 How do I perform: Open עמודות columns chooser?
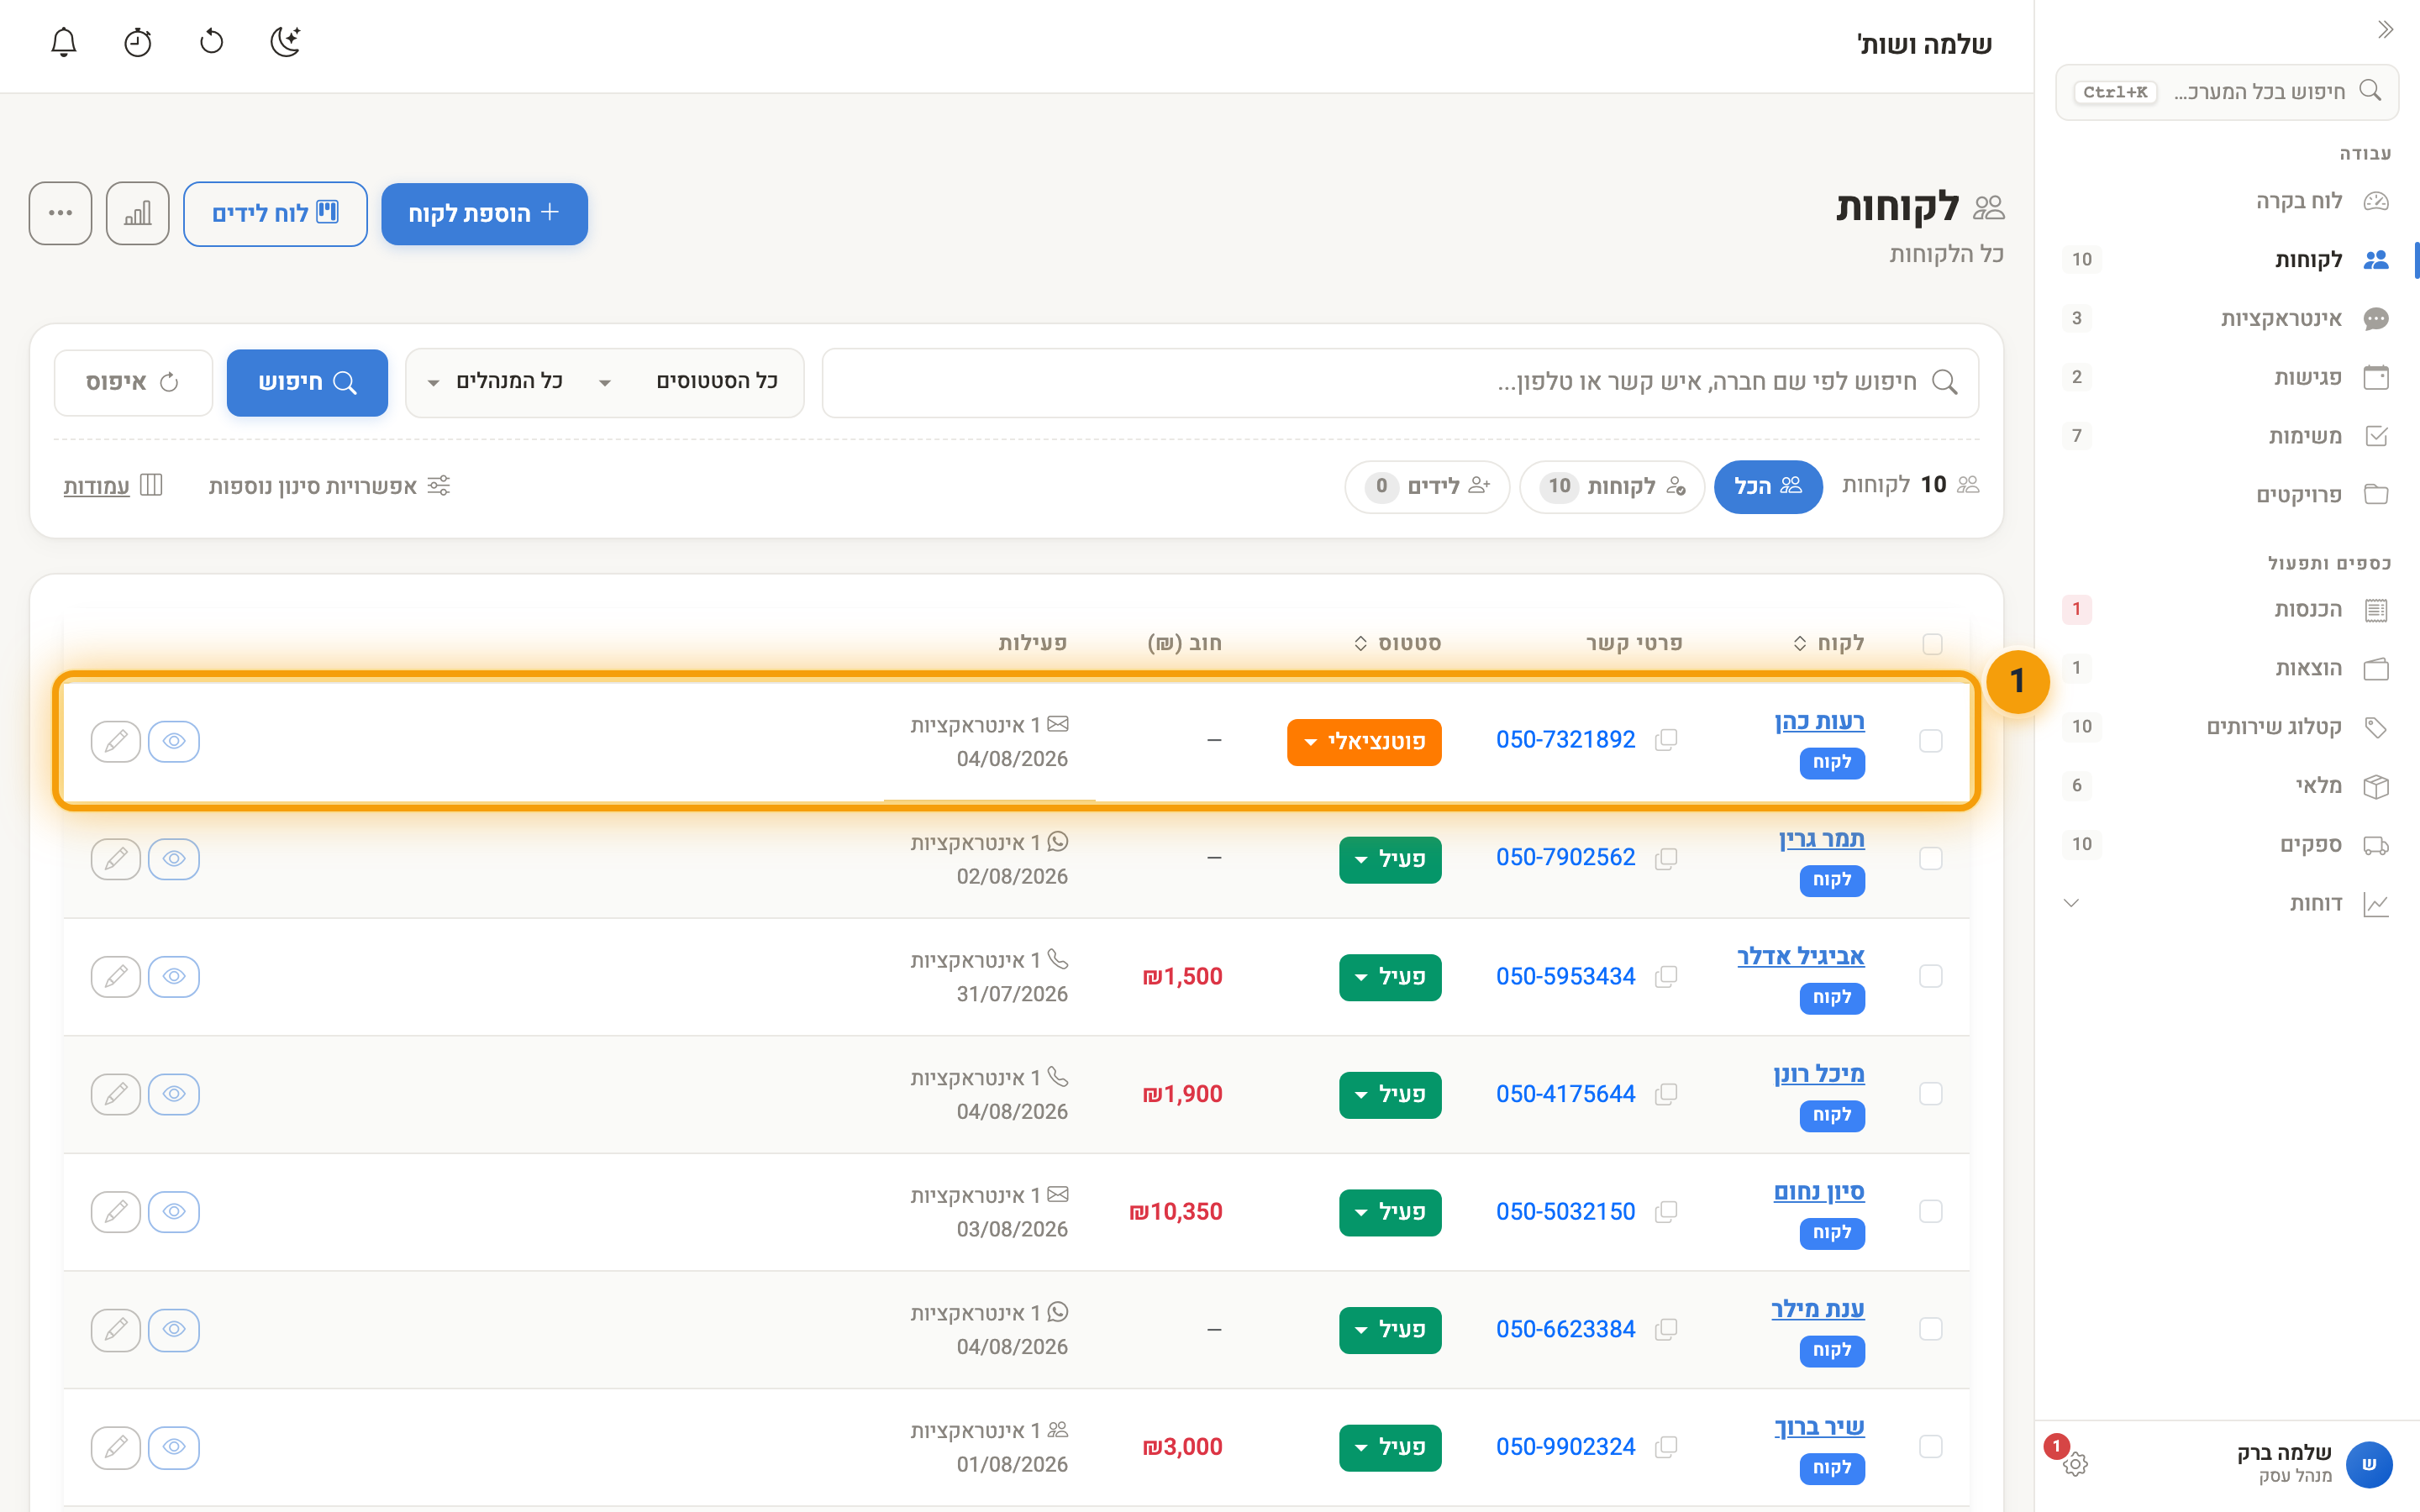point(112,486)
